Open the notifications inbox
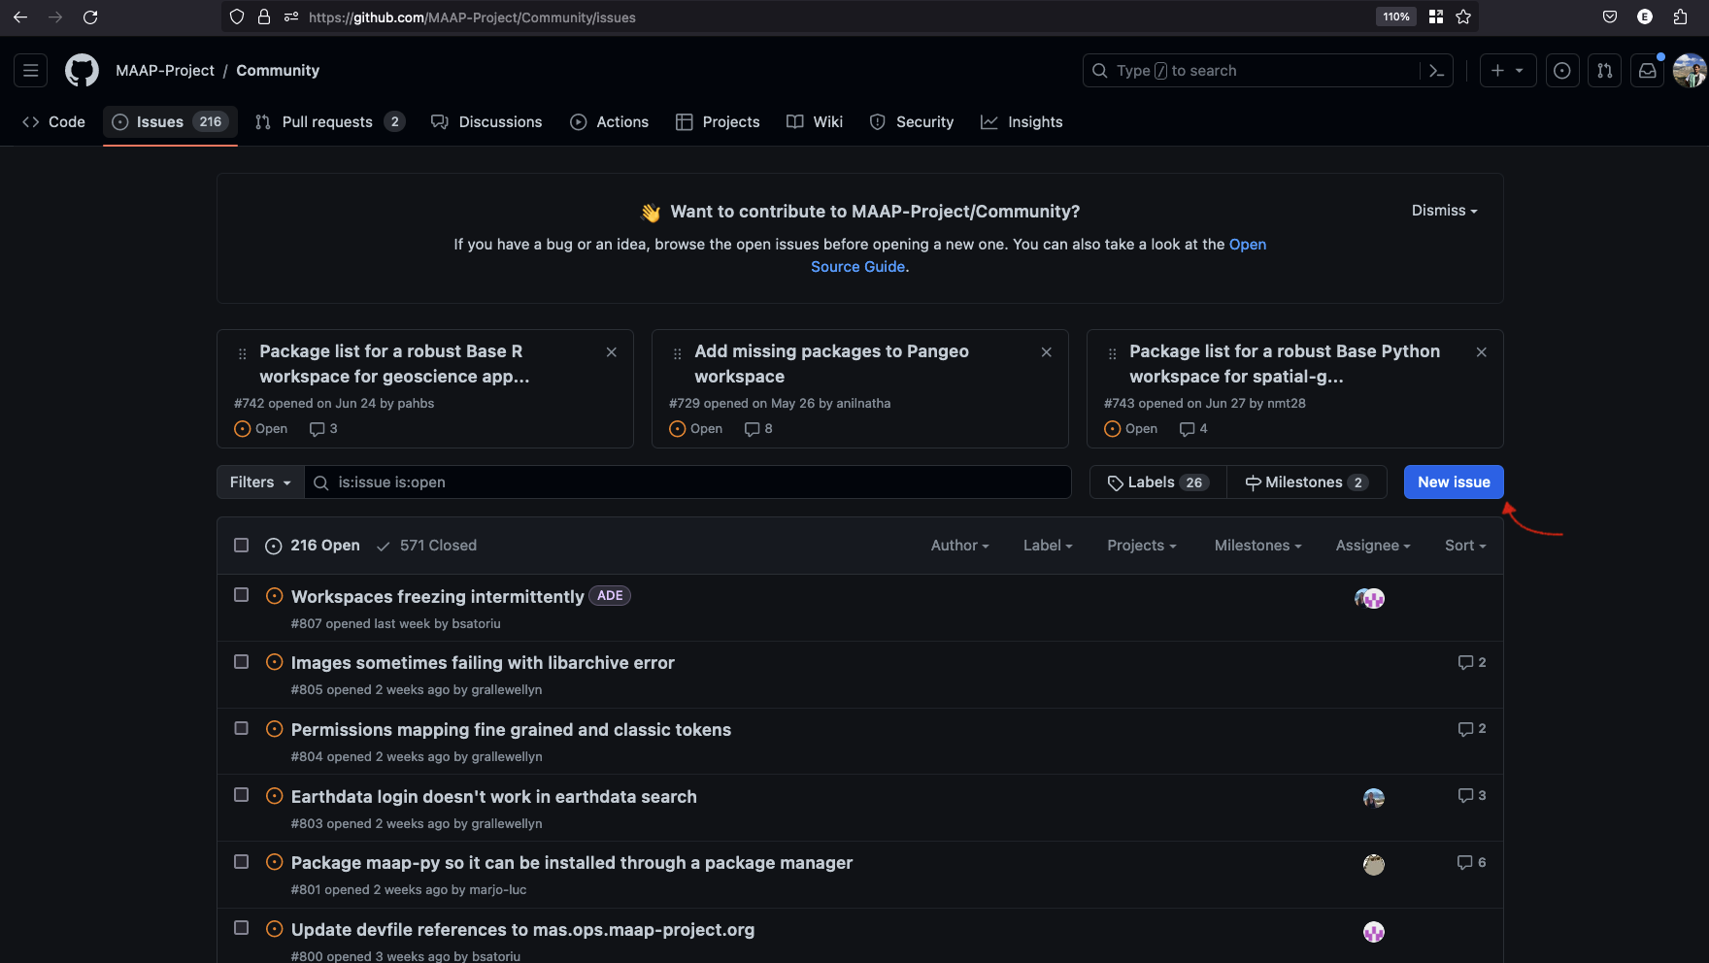The width and height of the screenshot is (1709, 963). [x=1648, y=71]
